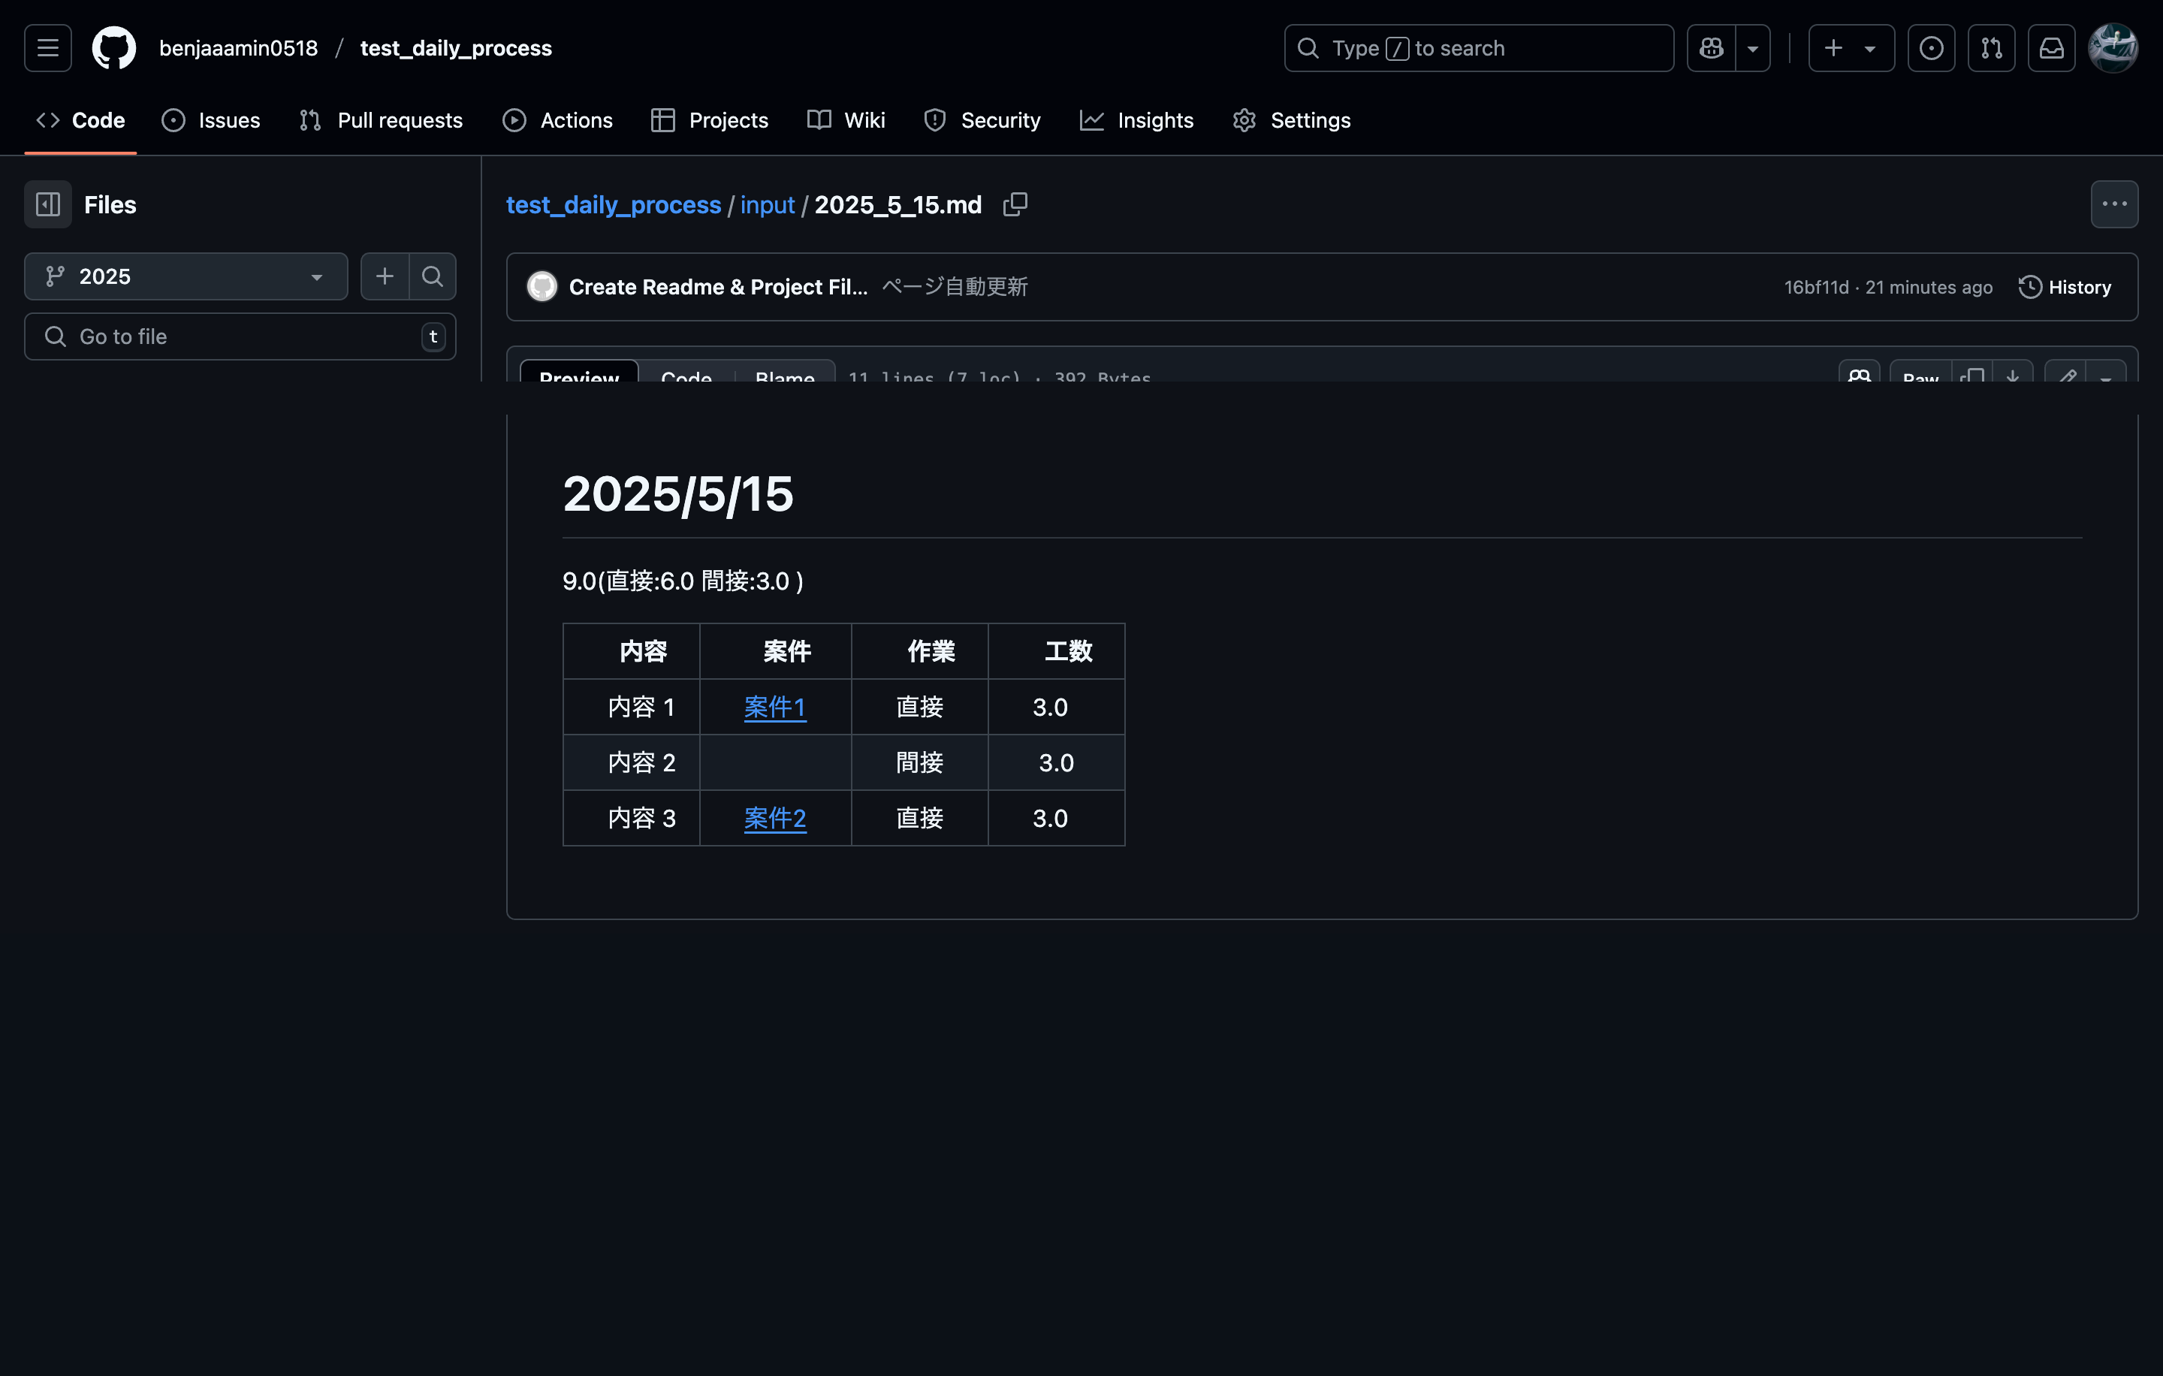Open the 案件1 link in table
Screen dimensions: 2163x1376
[x=774, y=708]
